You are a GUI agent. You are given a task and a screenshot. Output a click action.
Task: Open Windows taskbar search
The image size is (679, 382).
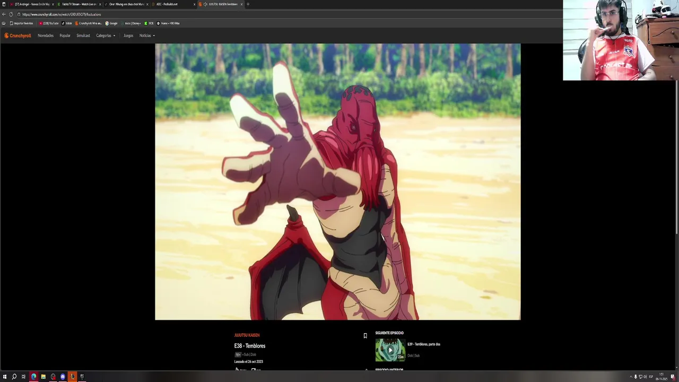pyautogui.click(x=14, y=377)
